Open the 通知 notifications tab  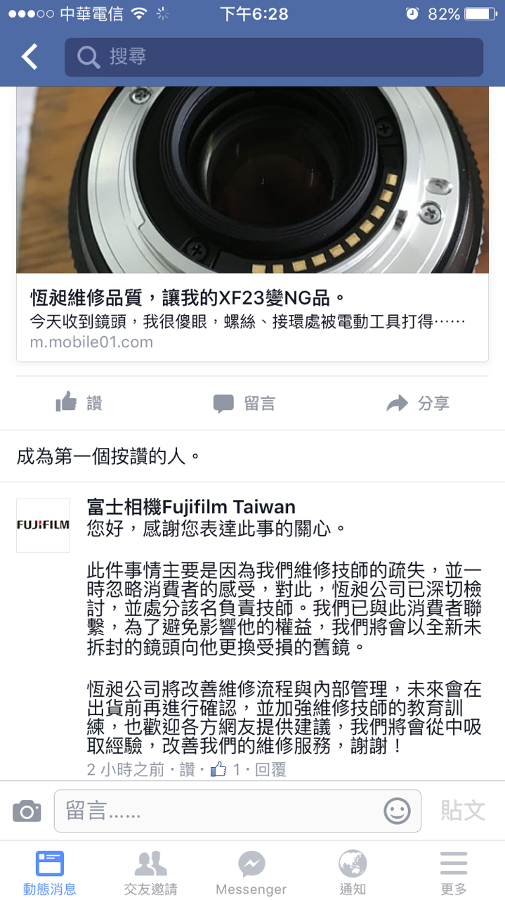(x=353, y=873)
